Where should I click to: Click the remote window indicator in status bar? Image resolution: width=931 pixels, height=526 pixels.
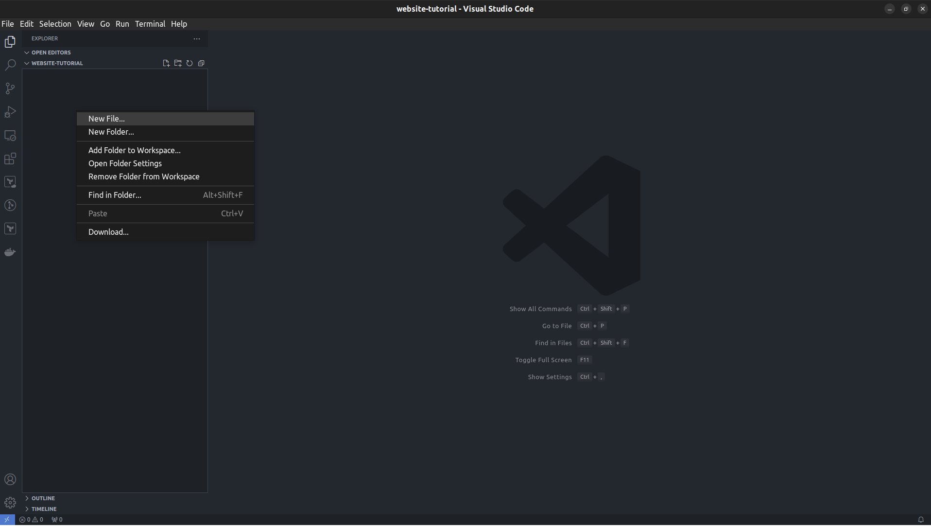7,520
